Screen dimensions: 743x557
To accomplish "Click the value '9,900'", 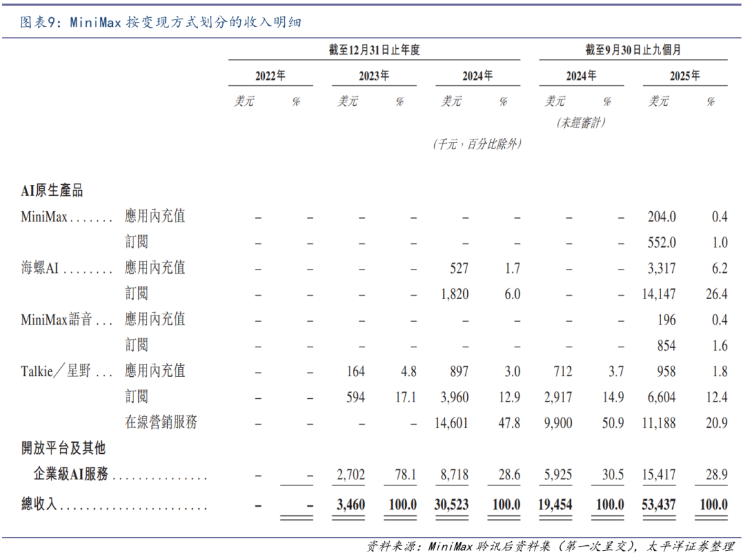I will click(x=558, y=423).
